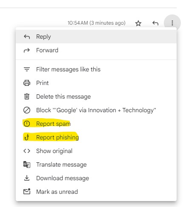The width and height of the screenshot is (183, 207).
Task: Select Download message
Action: coord(96,178)
